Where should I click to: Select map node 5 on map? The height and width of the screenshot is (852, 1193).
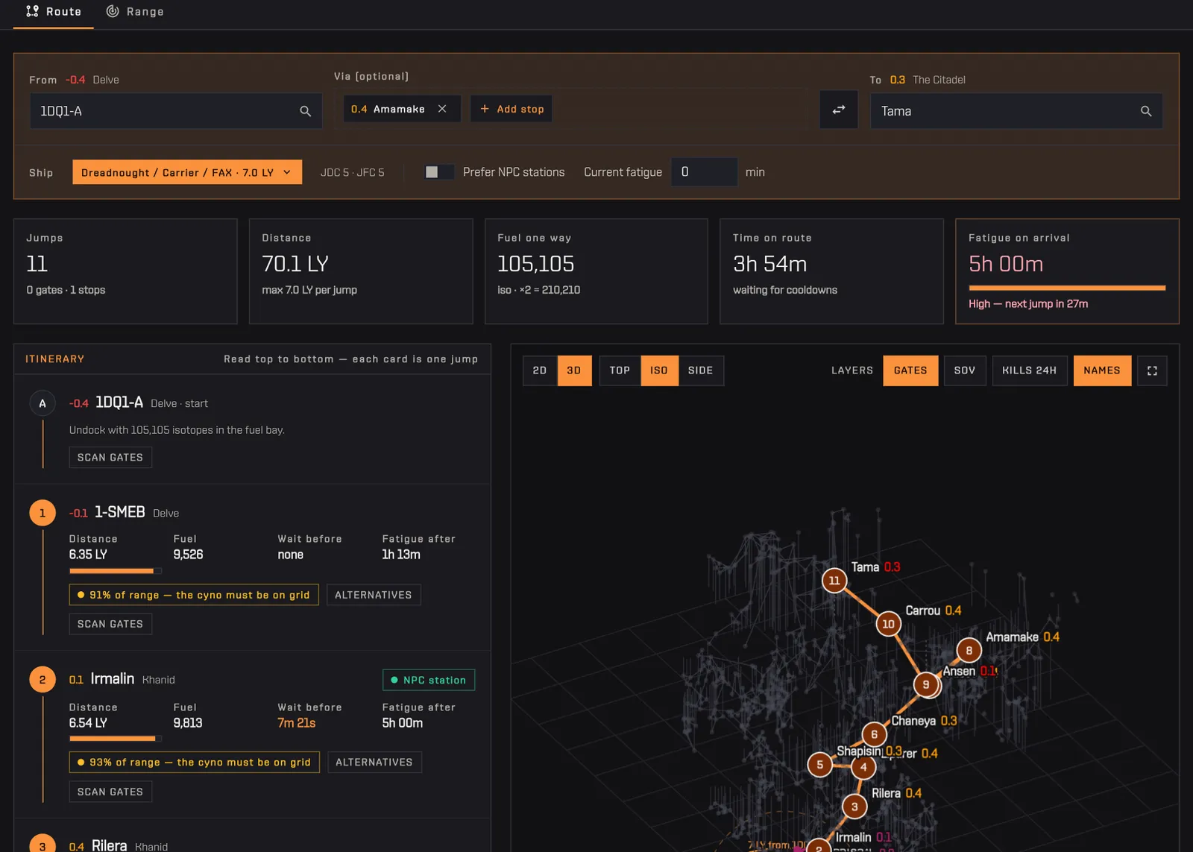click(820, 764)
